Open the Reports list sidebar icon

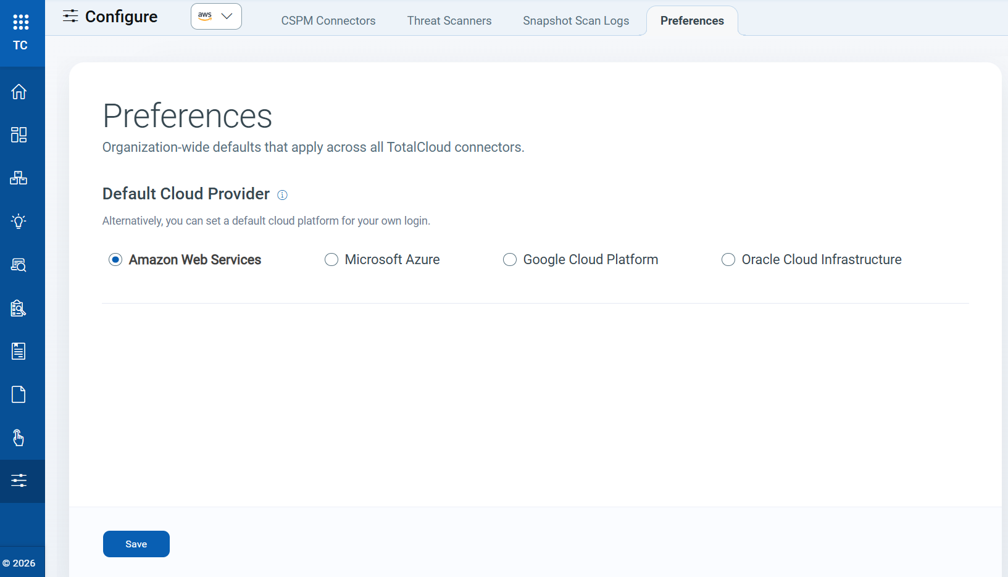click(19, 351)
